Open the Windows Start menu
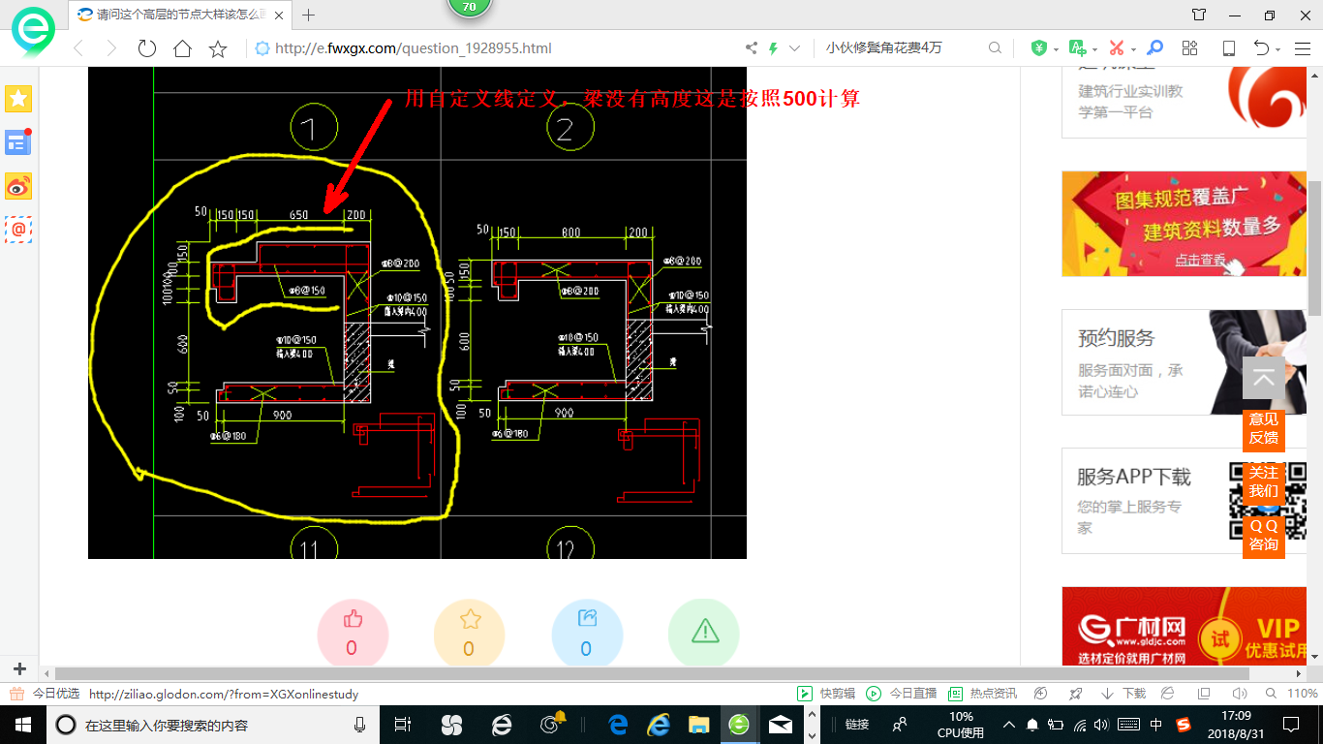The image size is (1323, 744). pos(22,725)
